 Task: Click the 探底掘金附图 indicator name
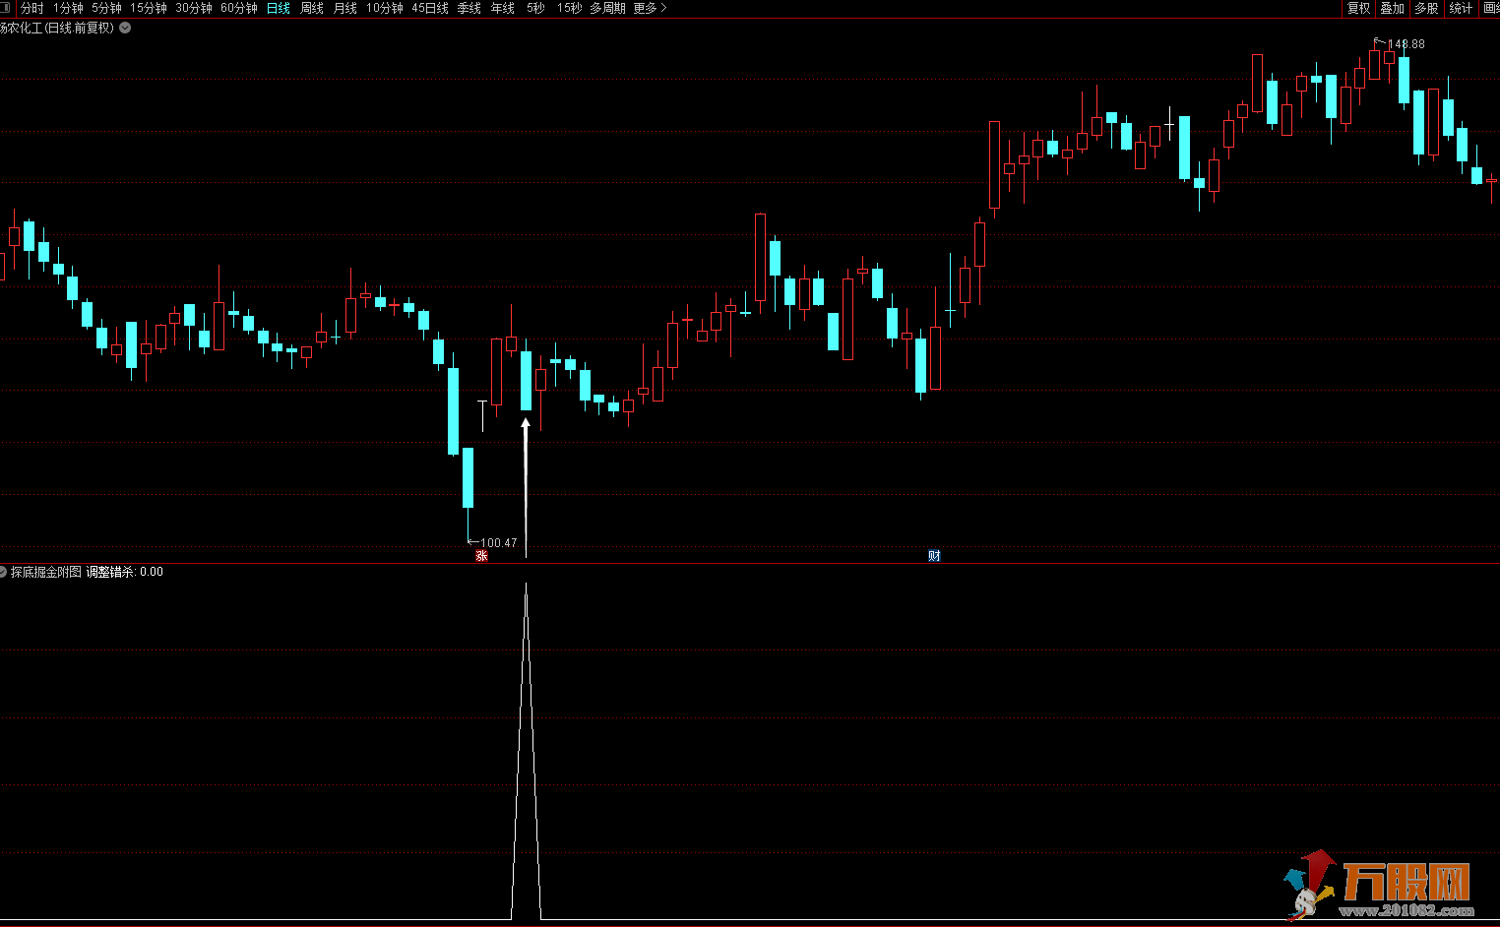(46, 572)
